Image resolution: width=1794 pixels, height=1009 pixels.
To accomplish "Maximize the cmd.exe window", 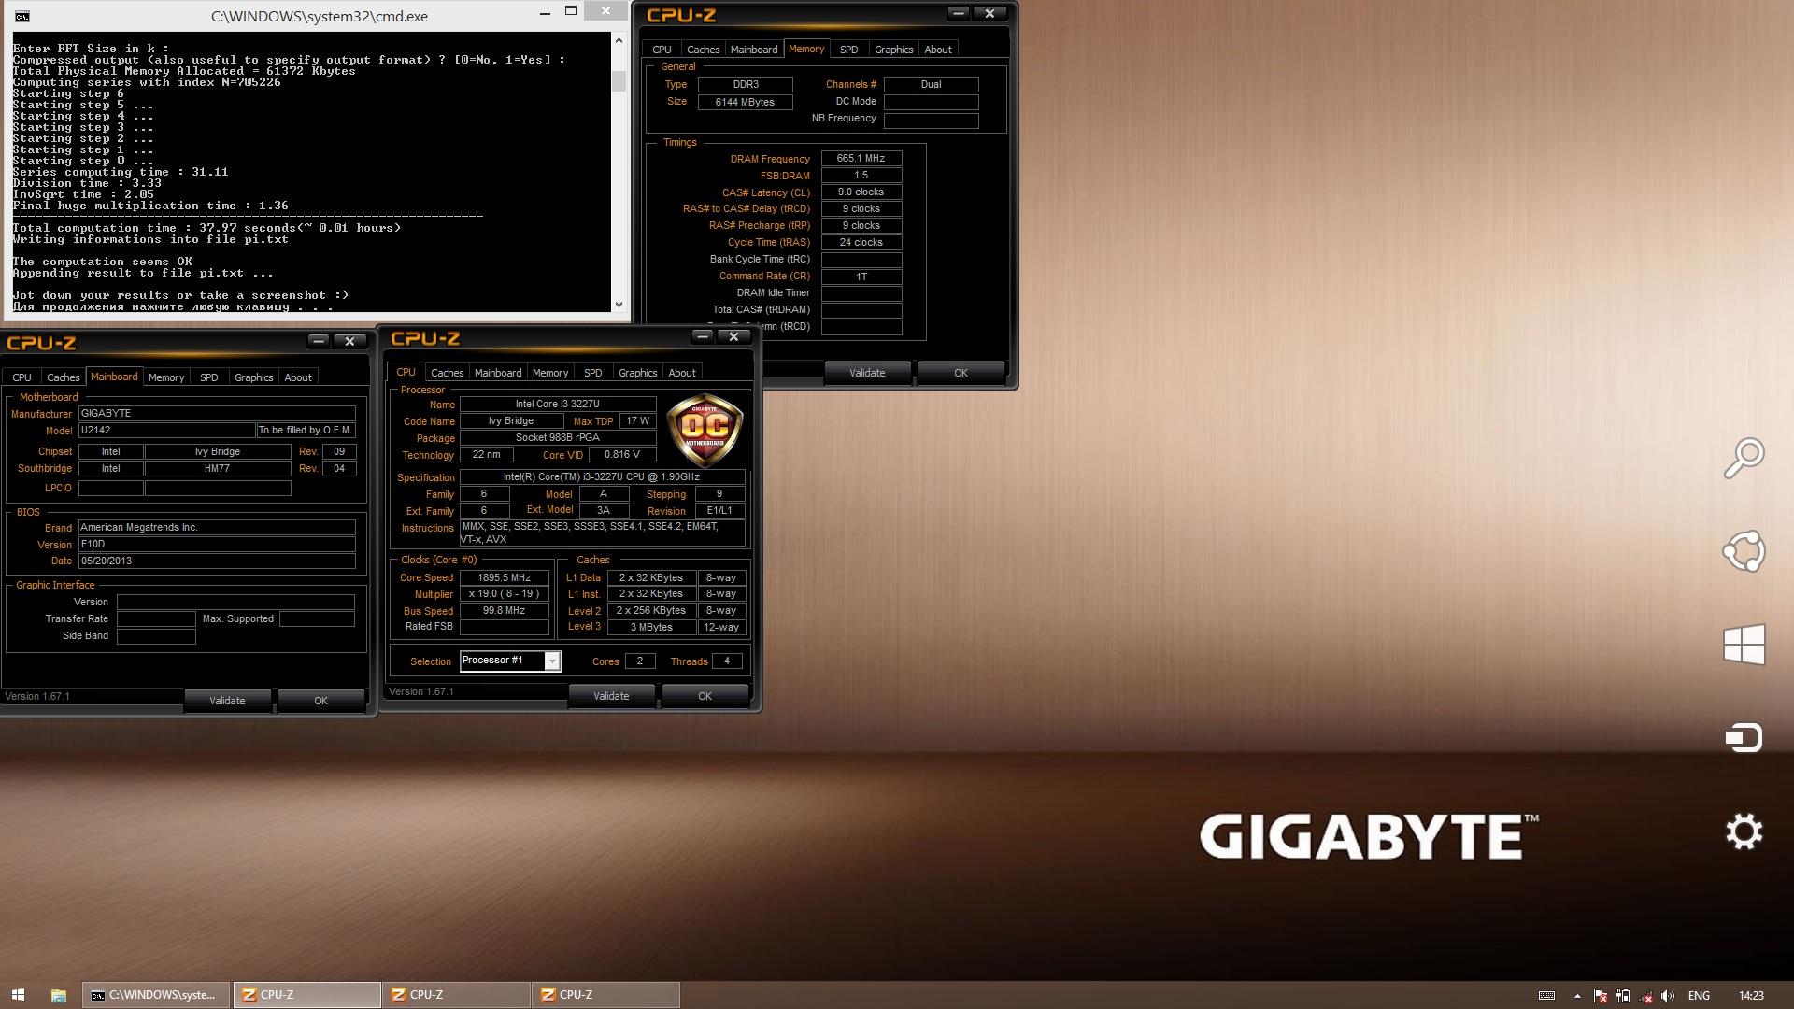I will pyautogui.click(x=571, y=12).
